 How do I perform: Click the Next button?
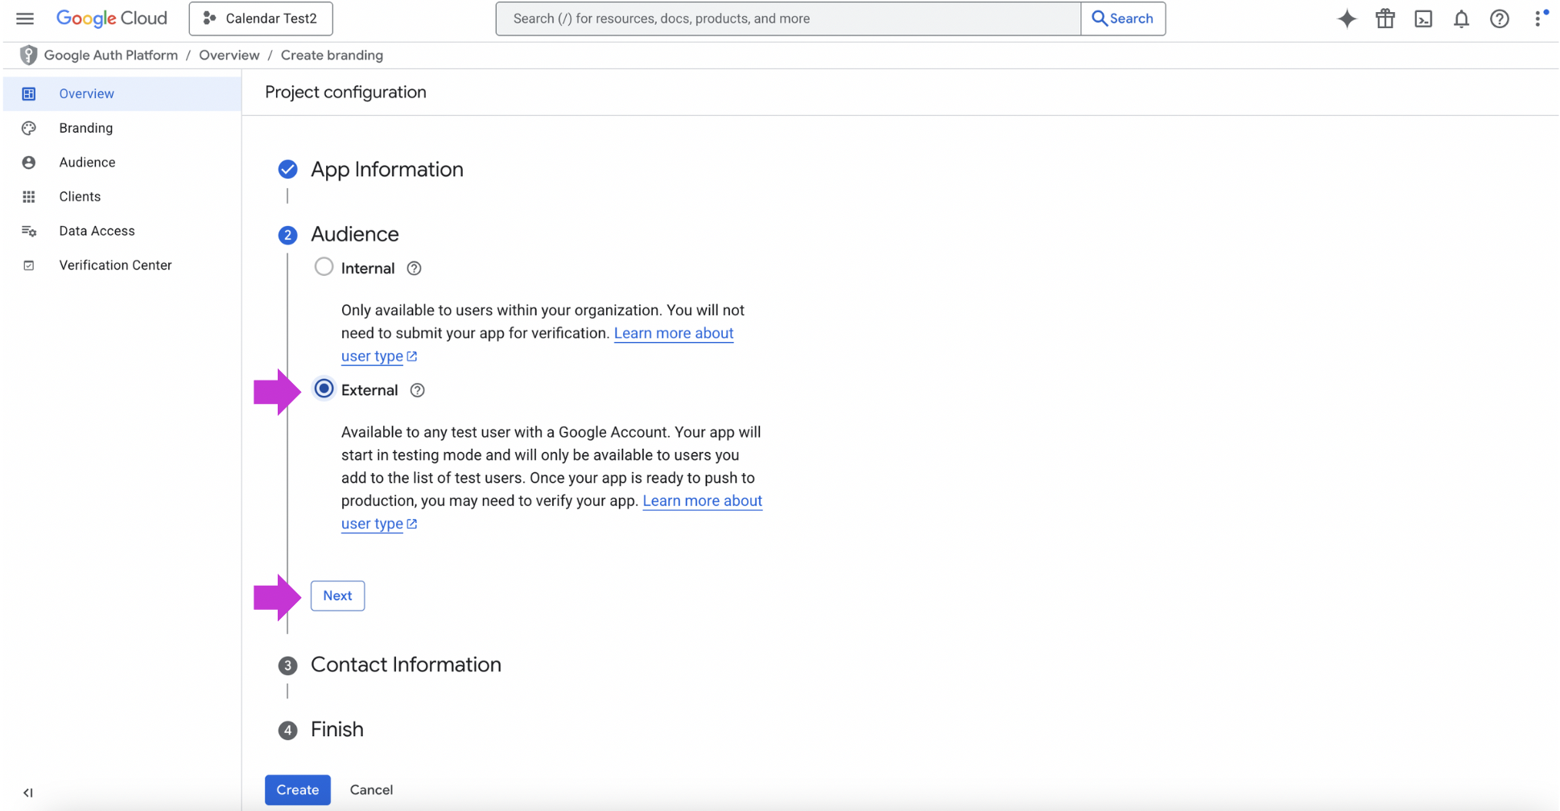[337, 595]
